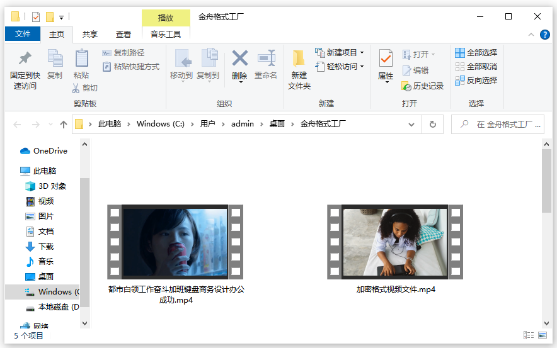
Task: Click the Refresh button beside address bar
Action: point(433,124)
